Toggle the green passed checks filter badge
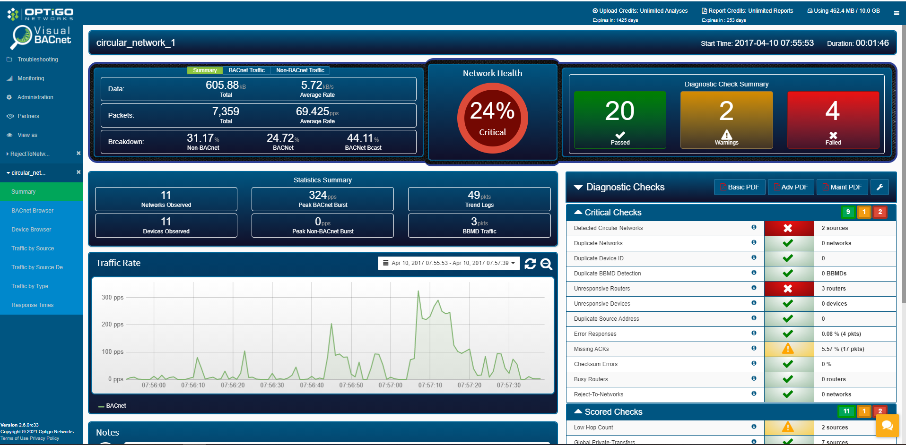This screenshot has width=906, height=445. coord(848,212)
